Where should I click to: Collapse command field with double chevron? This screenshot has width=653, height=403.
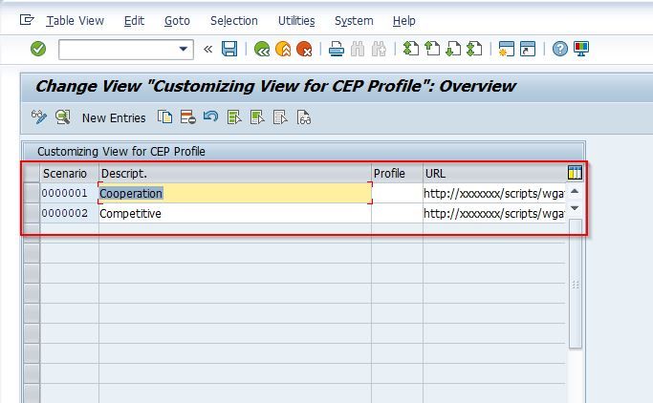coord(207,49)
